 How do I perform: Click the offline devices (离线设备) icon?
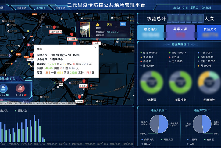20,88
